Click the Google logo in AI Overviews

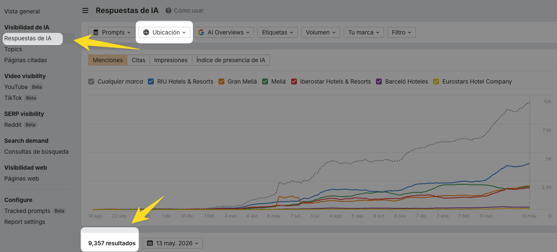click(x=201, y=32)
